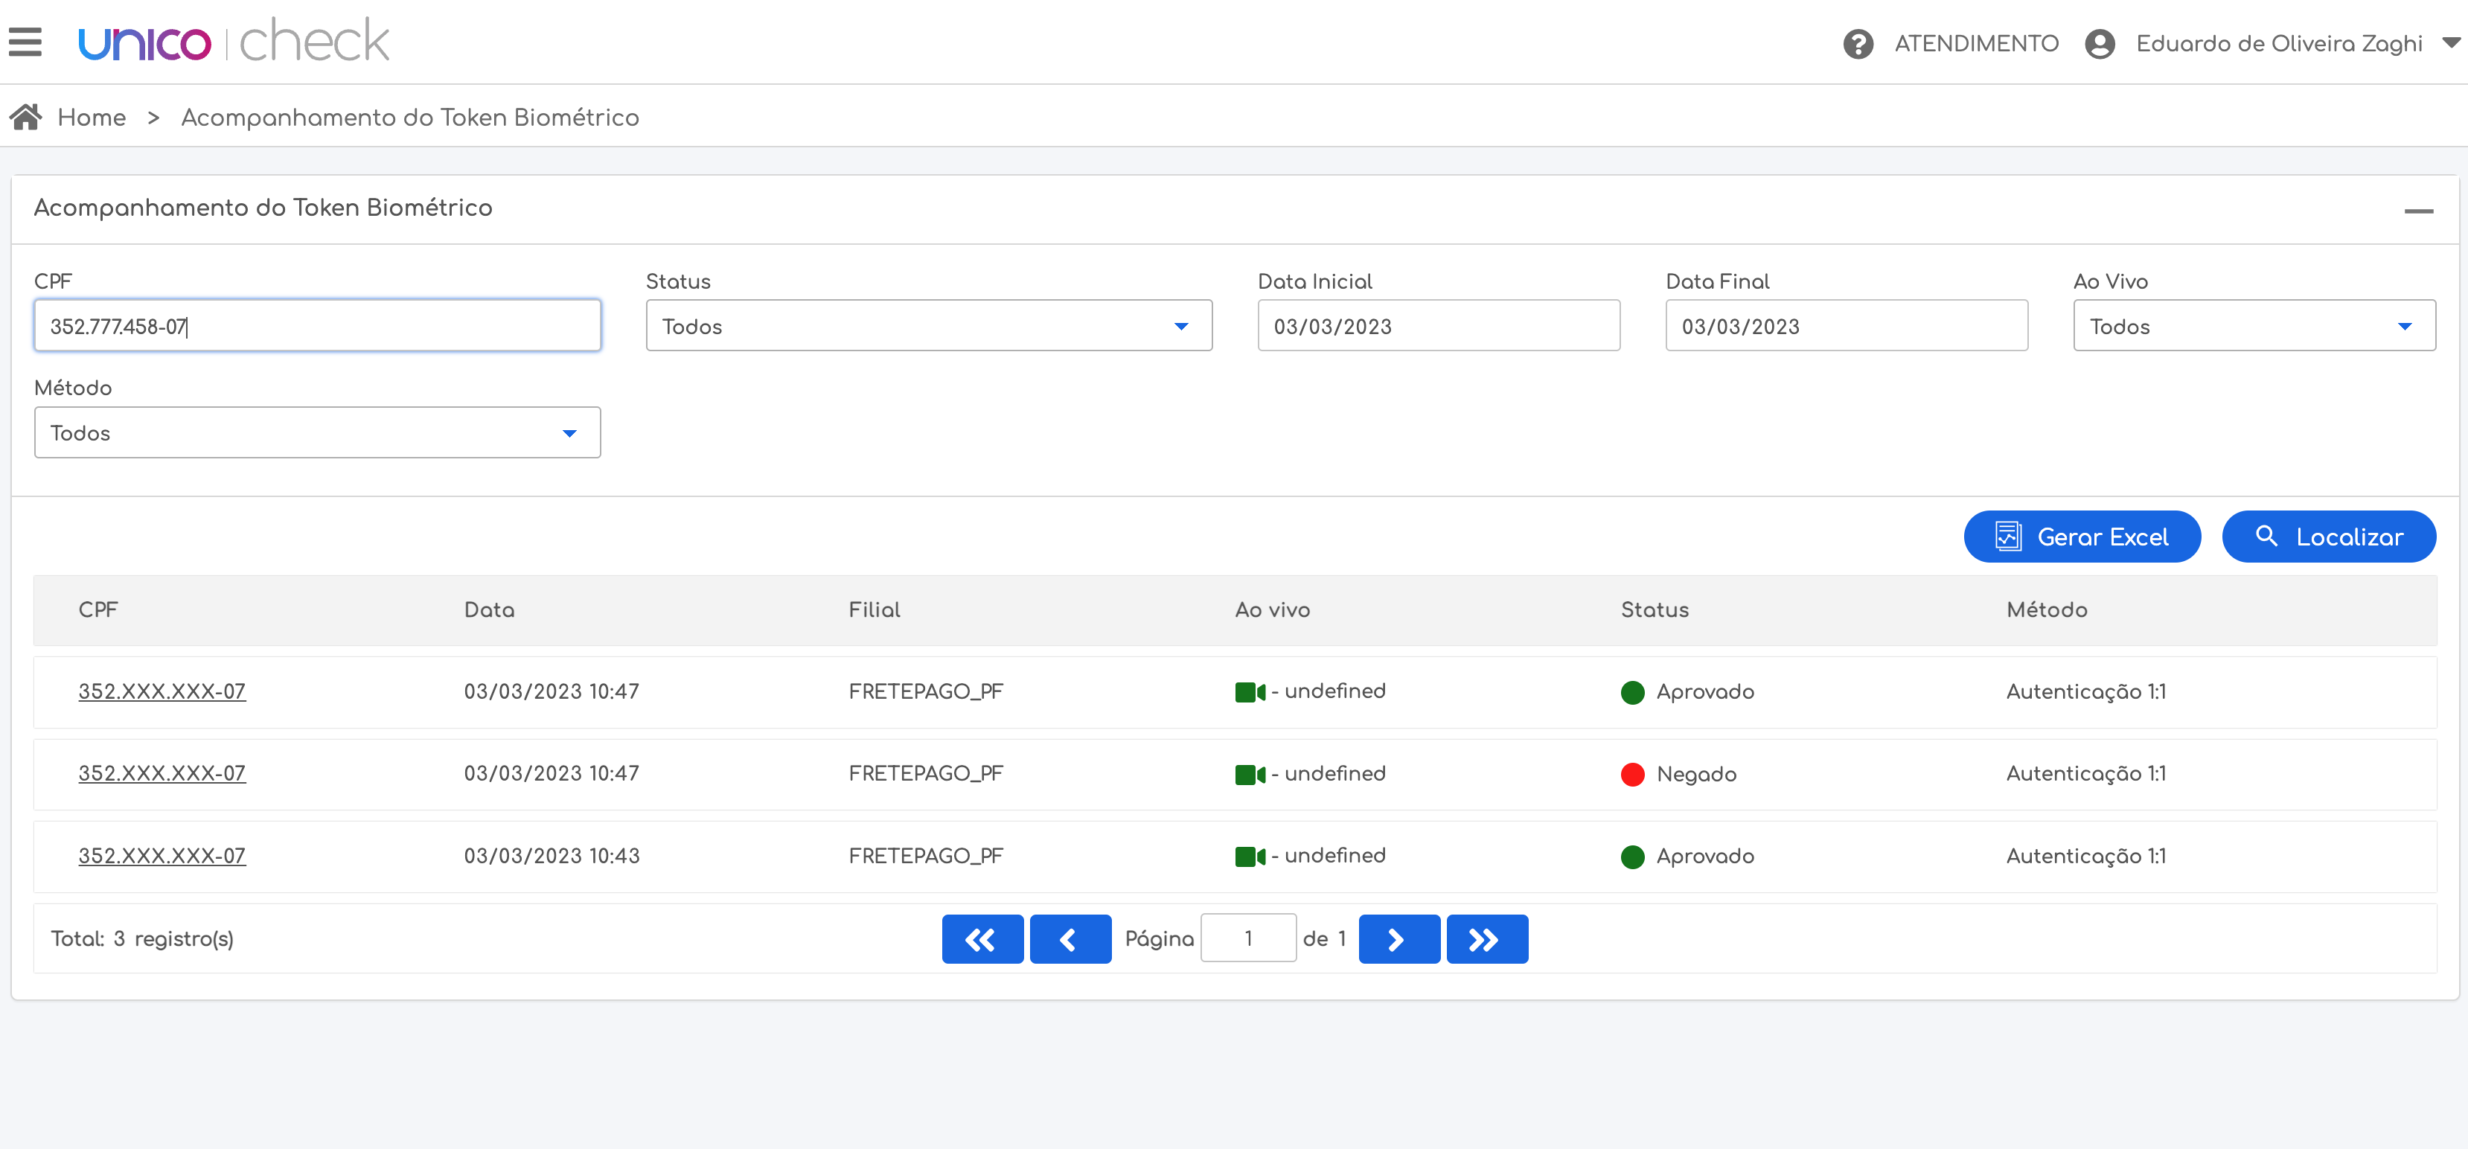2468x1149 pixels.
Task: Open the hamburger navigation menu
Action: coord(25,42)
